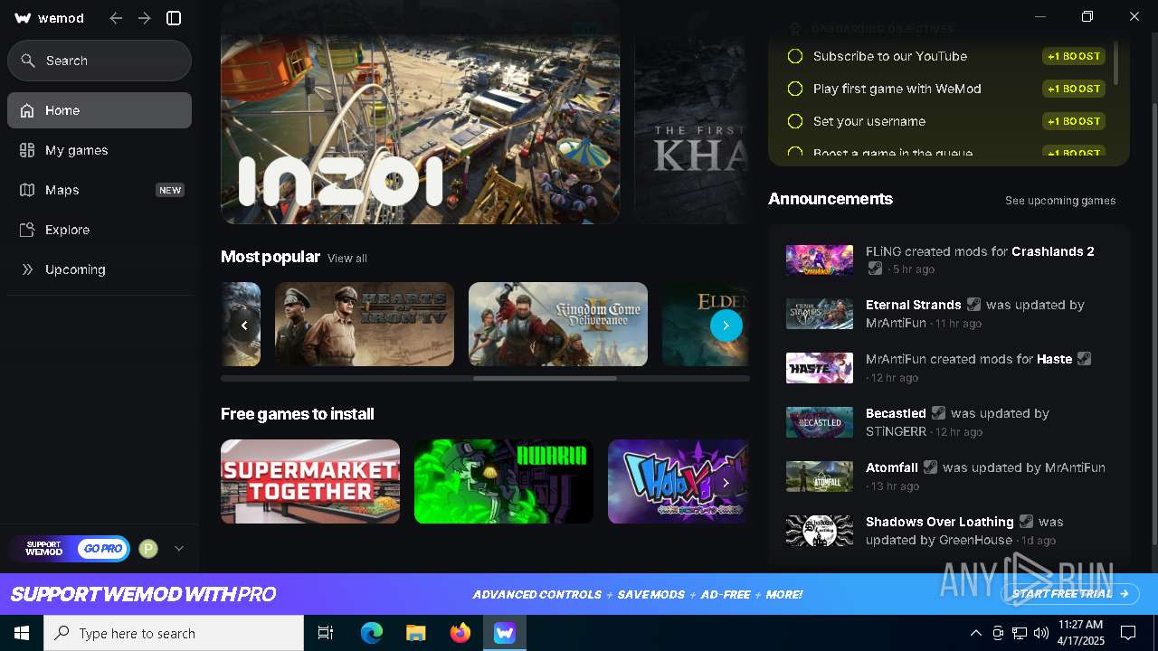Launch Firefox from taskbar
The height and width of the screenshot is (651, 1158).
[x=460, y=633]
